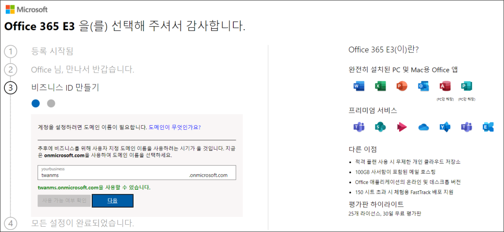Click the yourbusiness domain input field
The width and height of the screenshot is (504, 232).
pyautogui.click(x=137, y=173)
